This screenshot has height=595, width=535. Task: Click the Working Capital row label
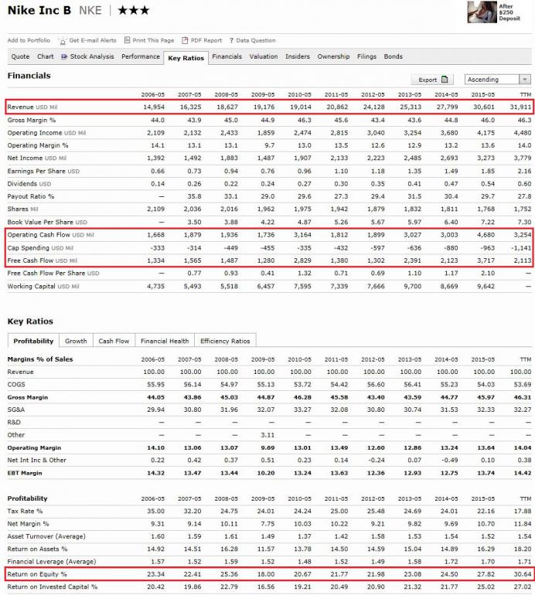(43, 286)
